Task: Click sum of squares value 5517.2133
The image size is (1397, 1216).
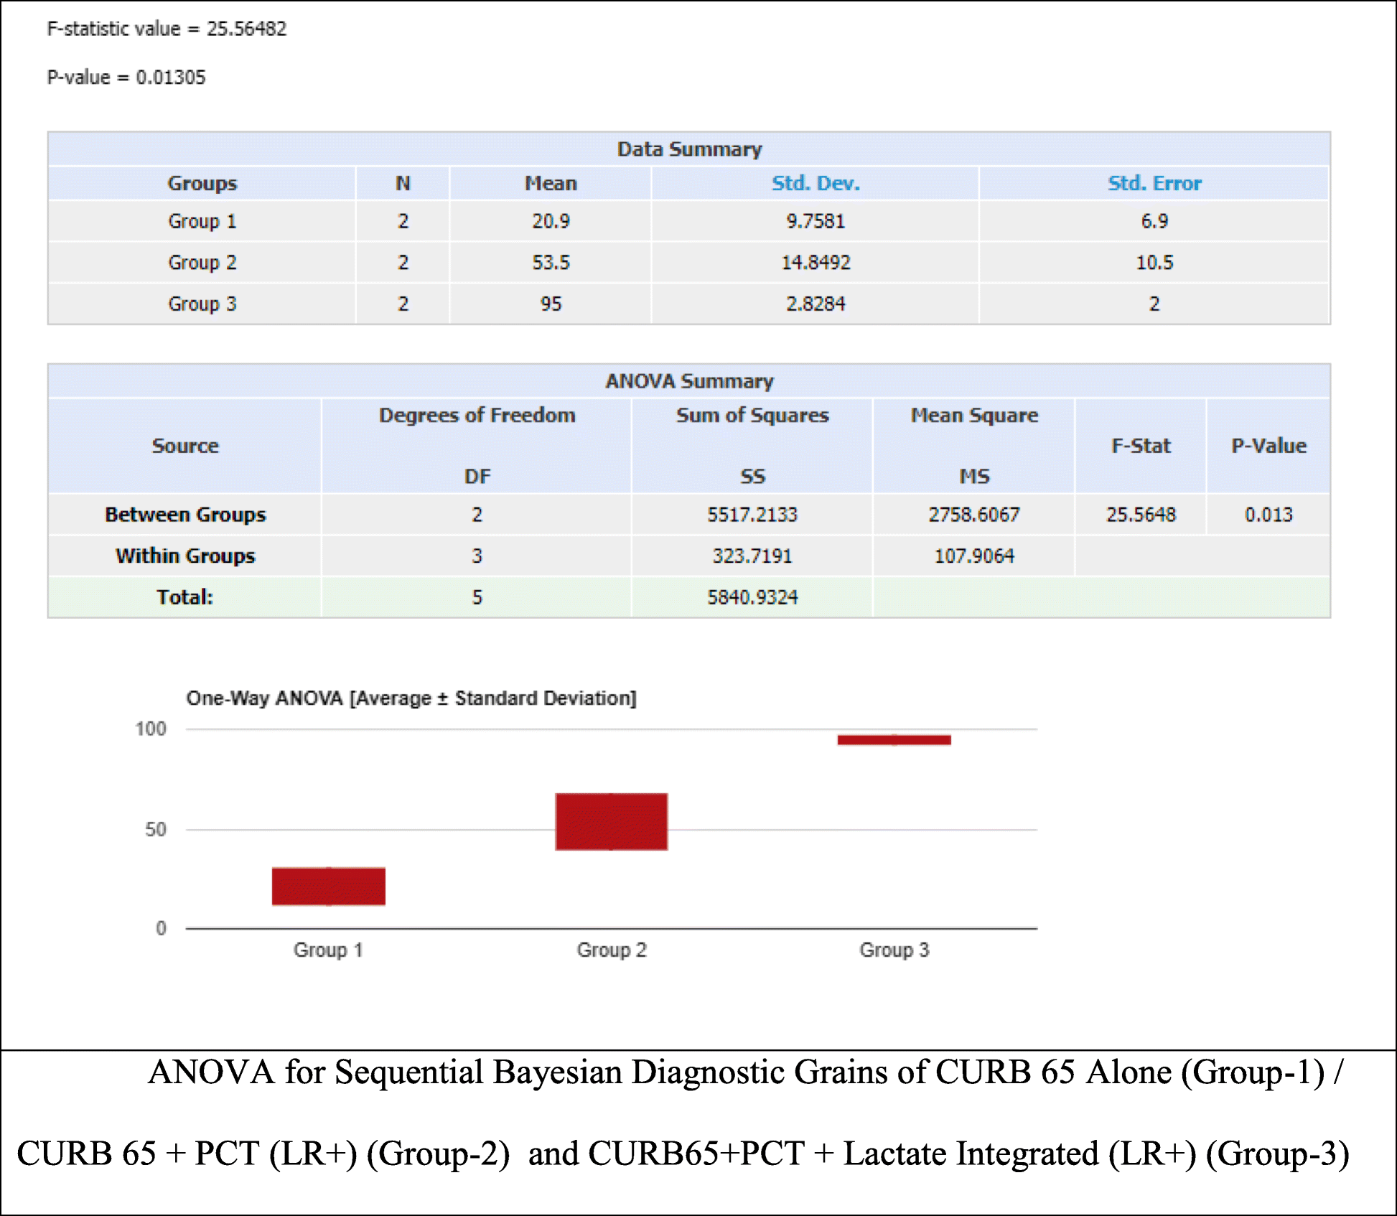Action: [752, 515]
